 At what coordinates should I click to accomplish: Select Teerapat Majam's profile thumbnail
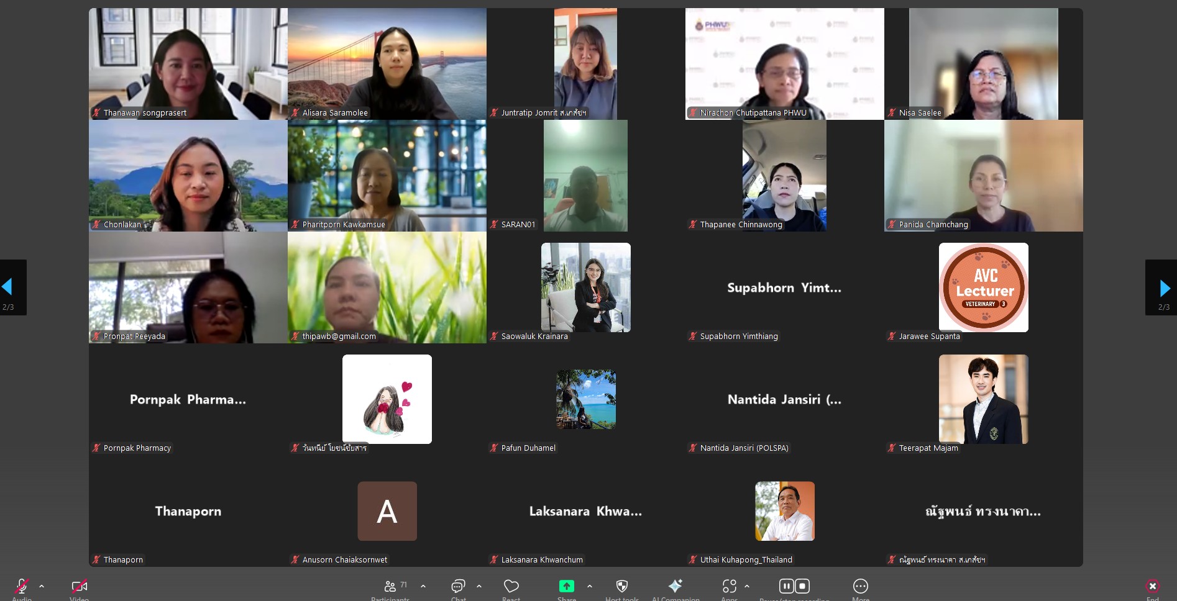[983, 399]
